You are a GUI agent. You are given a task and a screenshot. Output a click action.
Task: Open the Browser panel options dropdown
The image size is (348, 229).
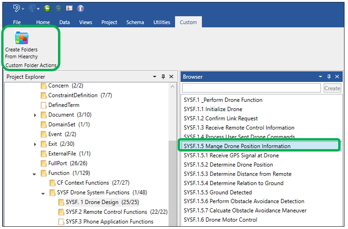coord(321,77)
